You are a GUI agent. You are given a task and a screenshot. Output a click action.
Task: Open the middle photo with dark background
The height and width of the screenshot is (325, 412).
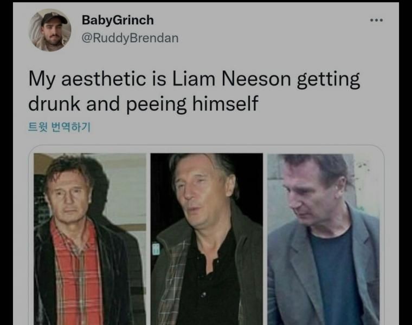(207, 239)
